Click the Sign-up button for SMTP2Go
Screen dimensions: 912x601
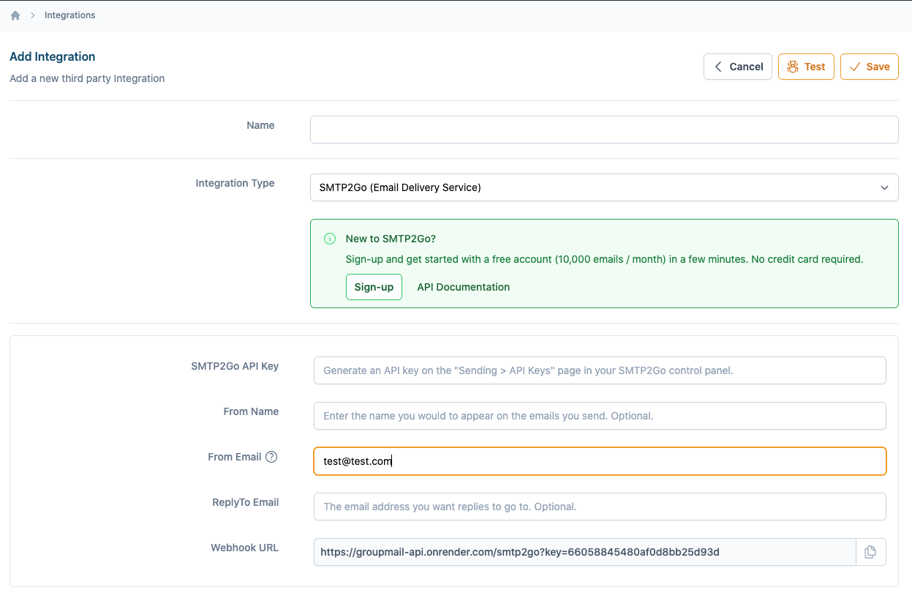click(x=374, y=287)
